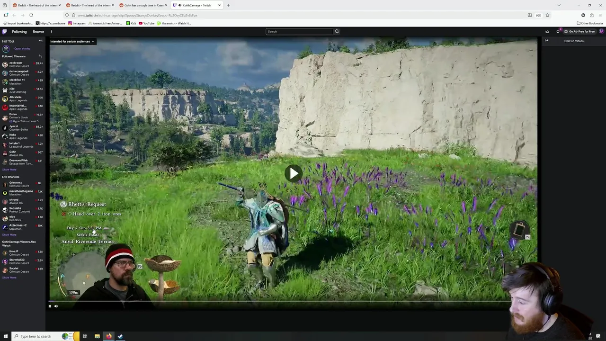Open tracking protection shield icon
The image size is (606, 341).
click(67, 15)
